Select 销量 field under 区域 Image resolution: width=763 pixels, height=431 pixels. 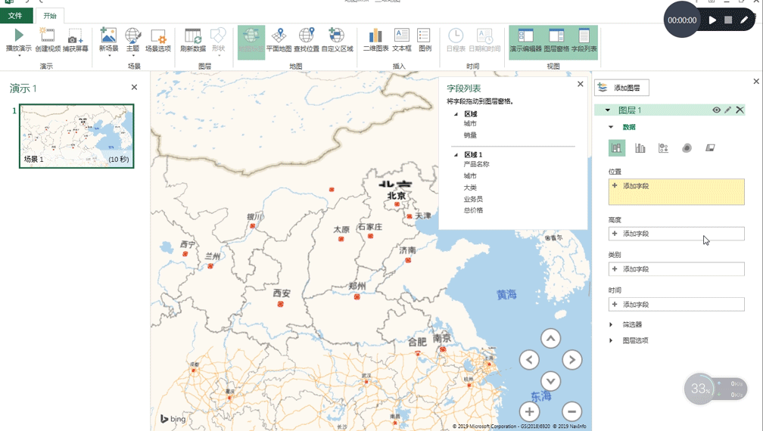pyautogui.click(x=470, y=135)
